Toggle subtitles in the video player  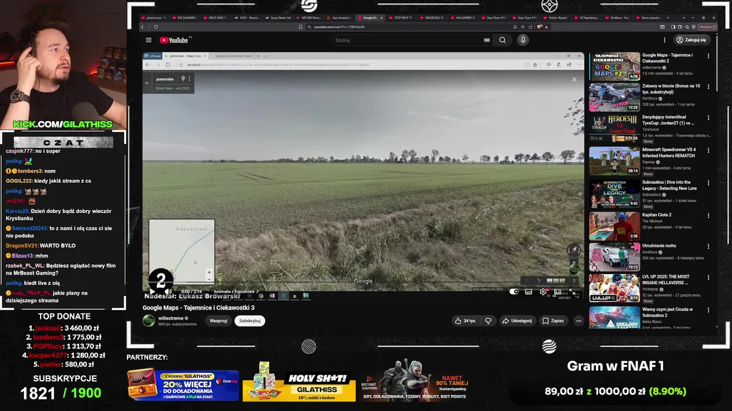click(528, 292)
